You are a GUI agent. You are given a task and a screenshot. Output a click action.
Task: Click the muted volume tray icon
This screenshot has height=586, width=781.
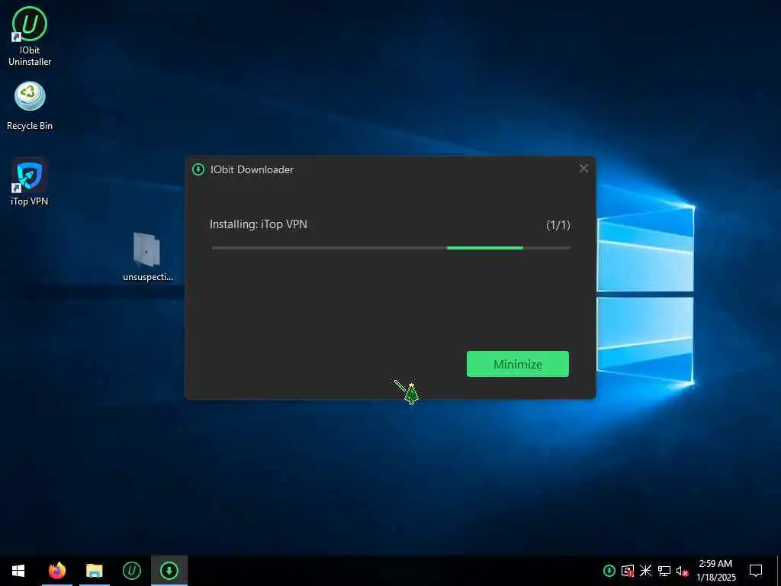coord(682,571)
